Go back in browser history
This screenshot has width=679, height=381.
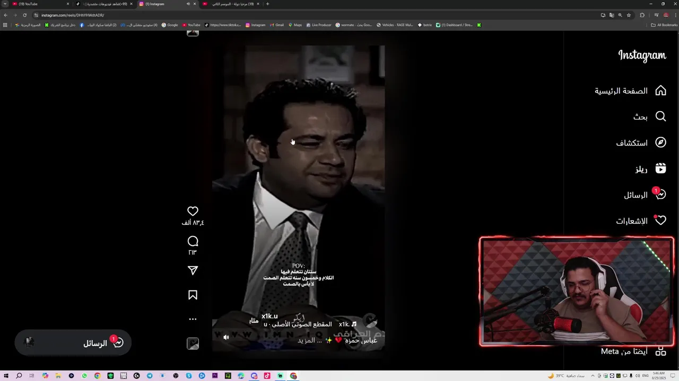[5, 15]
